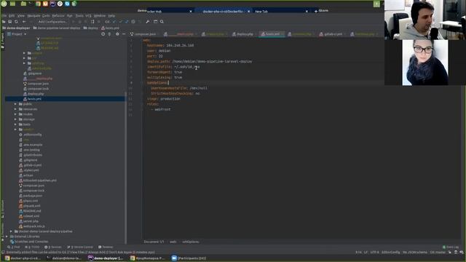Screen dimensions: 466x262
Task: Switch to the deploy.php editor tab
Action: [243, 34]
